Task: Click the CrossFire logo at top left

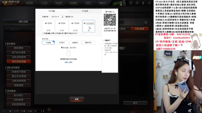Action: tap(11, 3)
